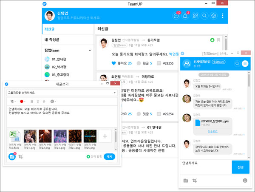
Task: Click attachment list scrollbar in 새글쓰기
Action: 116,136
